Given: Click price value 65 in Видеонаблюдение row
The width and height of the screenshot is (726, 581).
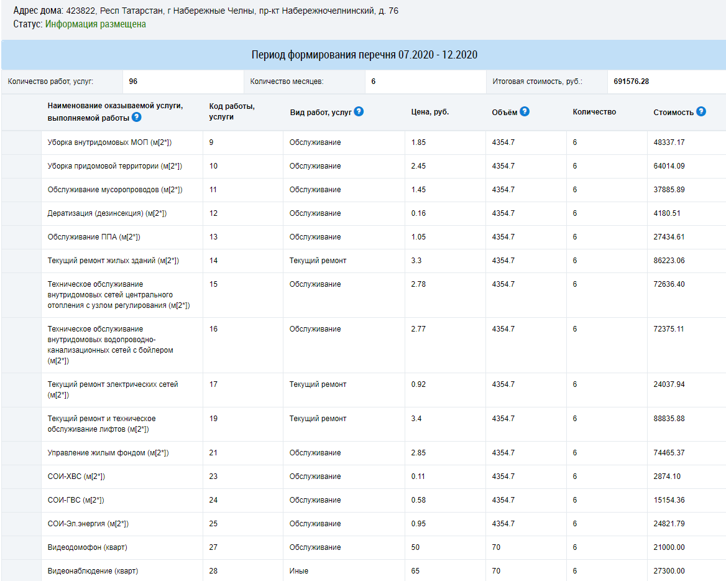Looking at the screenshot, I should coord(415,571).
